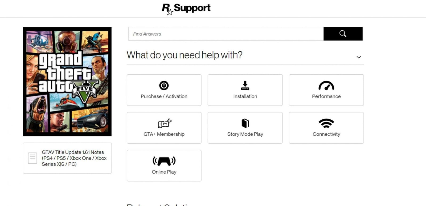Screen dimensions: 426x206
Task: Select the Online Play help category
Action: [x=164, y=165]
